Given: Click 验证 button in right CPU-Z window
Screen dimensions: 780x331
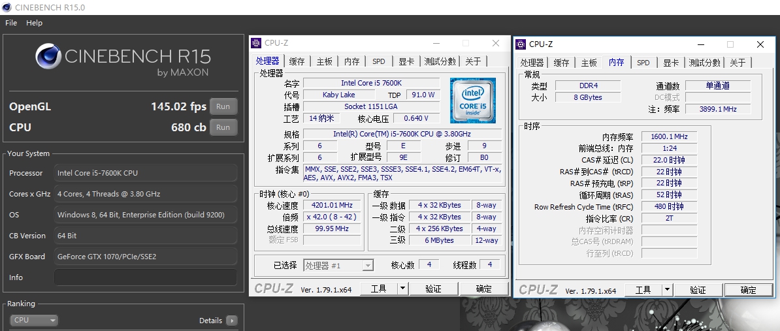Looking at the screenshot, I should pyautogui.click(x=698, y=290).
